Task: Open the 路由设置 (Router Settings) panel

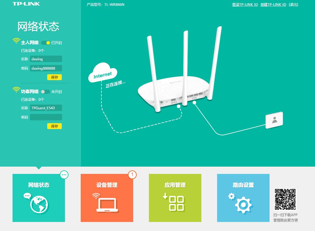Action: click(x=243, y=198)
